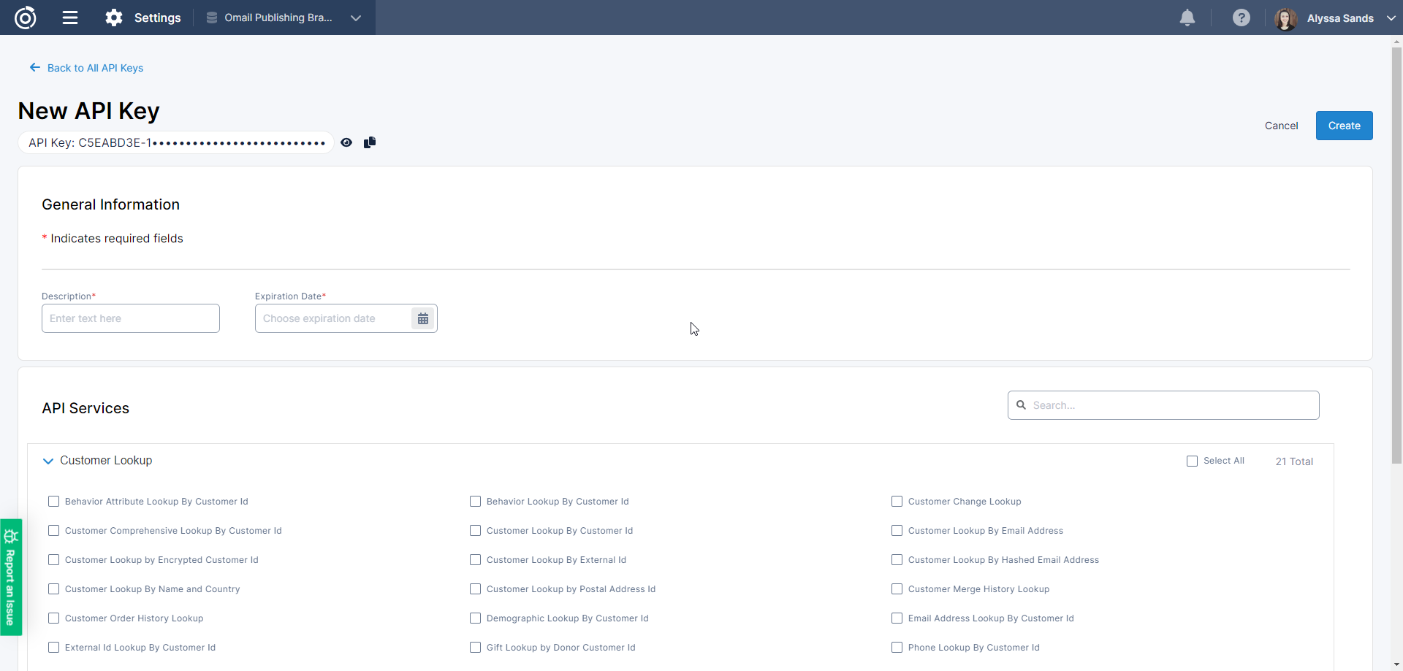
Task: Open the hamburger navigation menu
Action: click(70, 18)
